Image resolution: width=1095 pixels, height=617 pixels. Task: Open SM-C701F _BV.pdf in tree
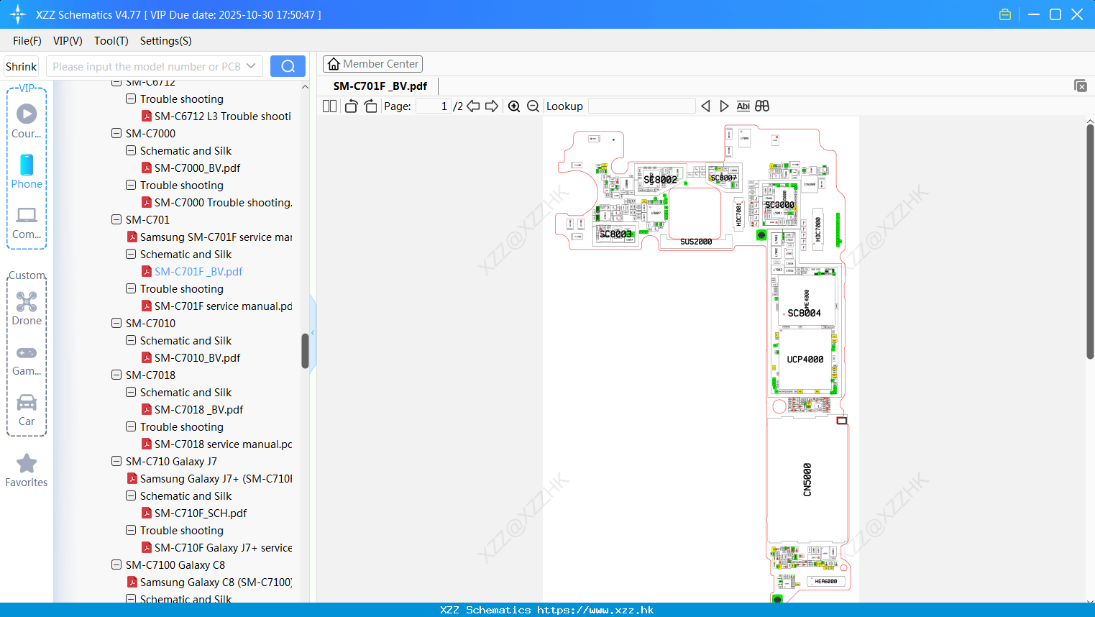click(198, 272)
